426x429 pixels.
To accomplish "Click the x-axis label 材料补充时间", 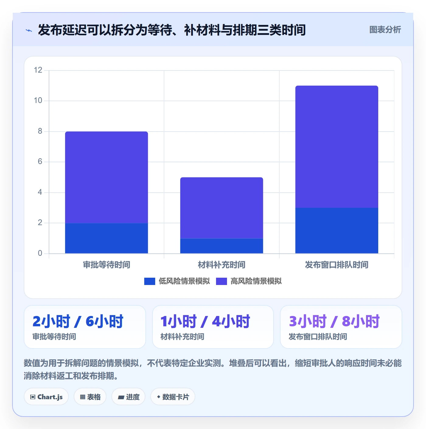I will click(222, 265).
